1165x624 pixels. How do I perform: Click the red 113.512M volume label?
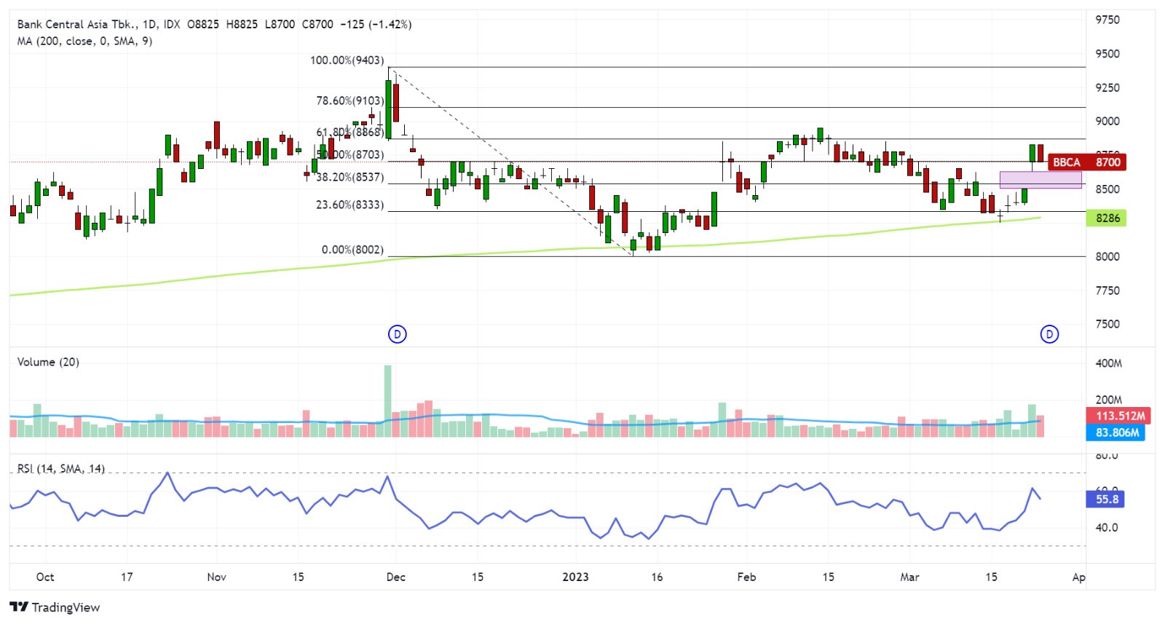coord(1118,416)
